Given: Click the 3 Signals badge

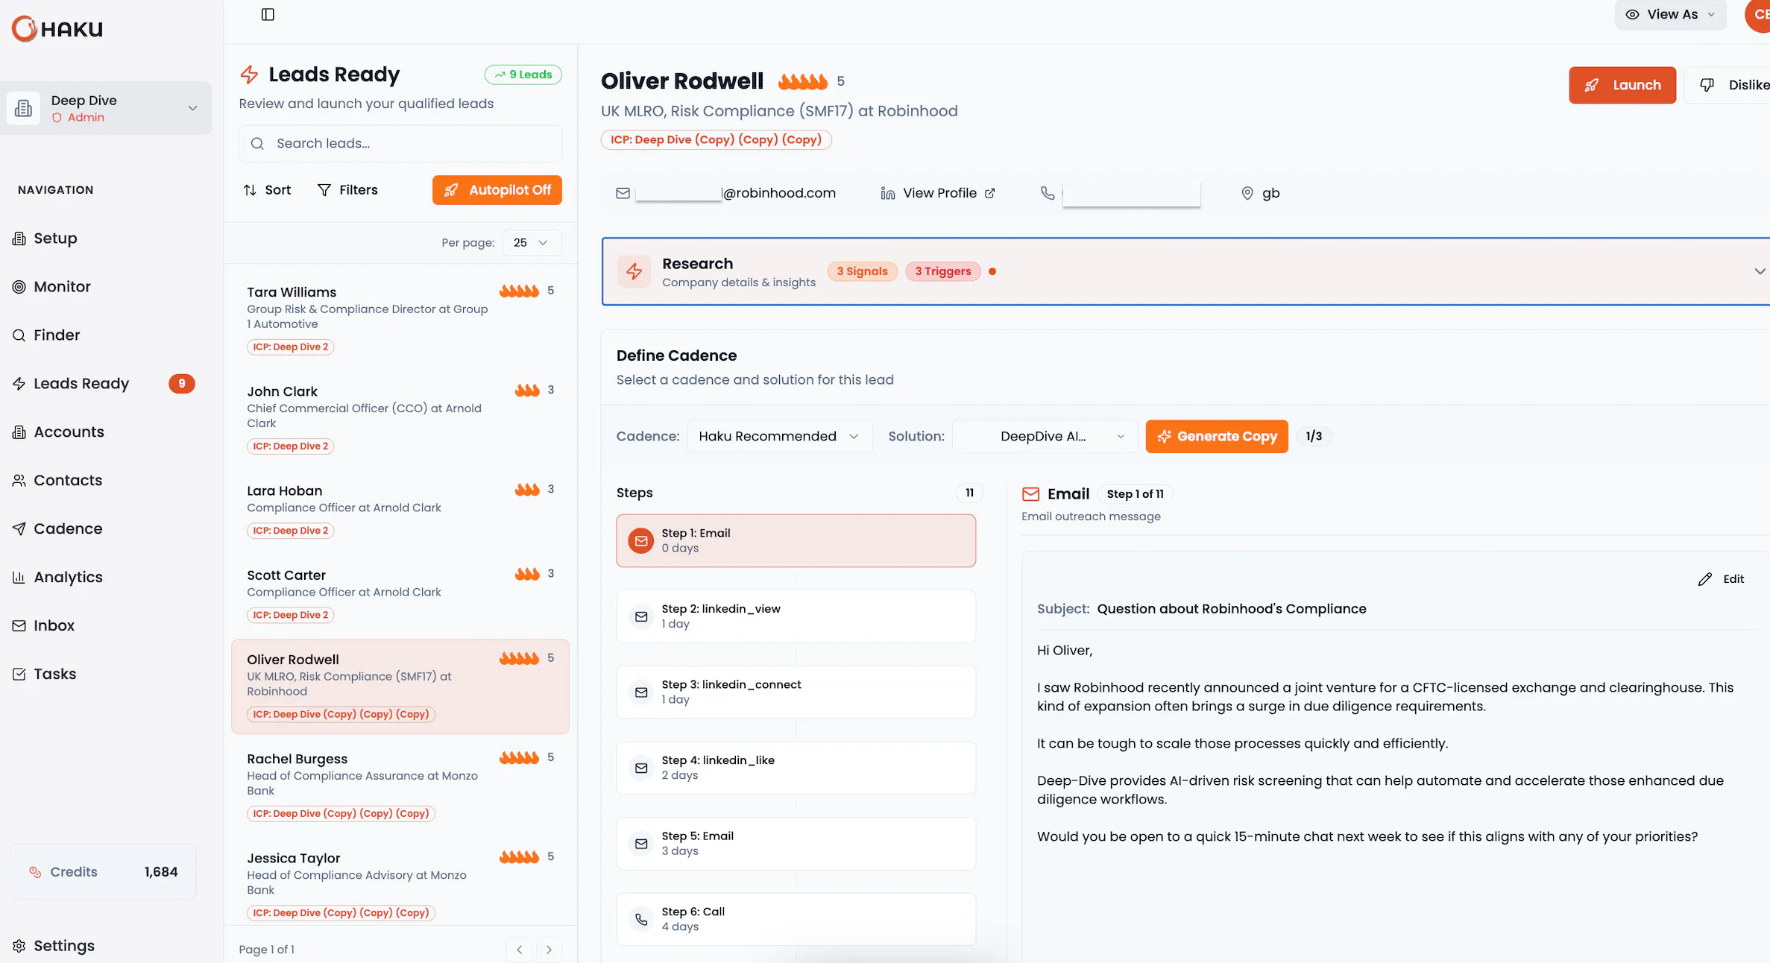Looking at the screenshot, I should coord(862,271).
